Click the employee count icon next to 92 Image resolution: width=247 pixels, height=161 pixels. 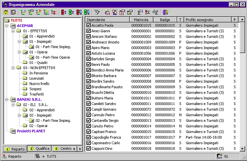[219, 156]
